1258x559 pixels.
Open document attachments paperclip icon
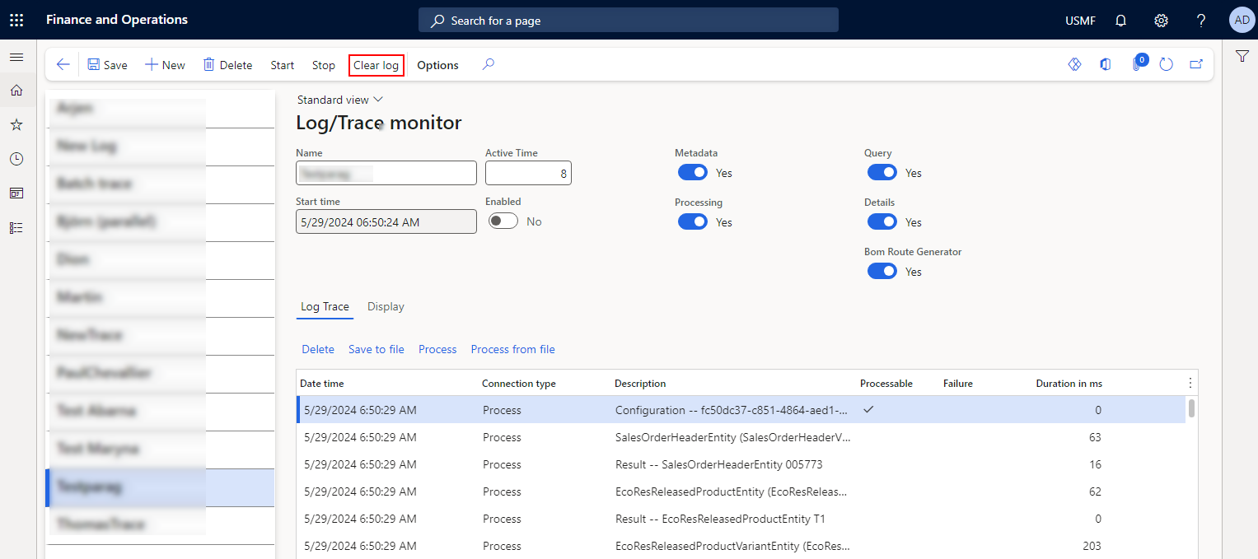[1136, 64]
